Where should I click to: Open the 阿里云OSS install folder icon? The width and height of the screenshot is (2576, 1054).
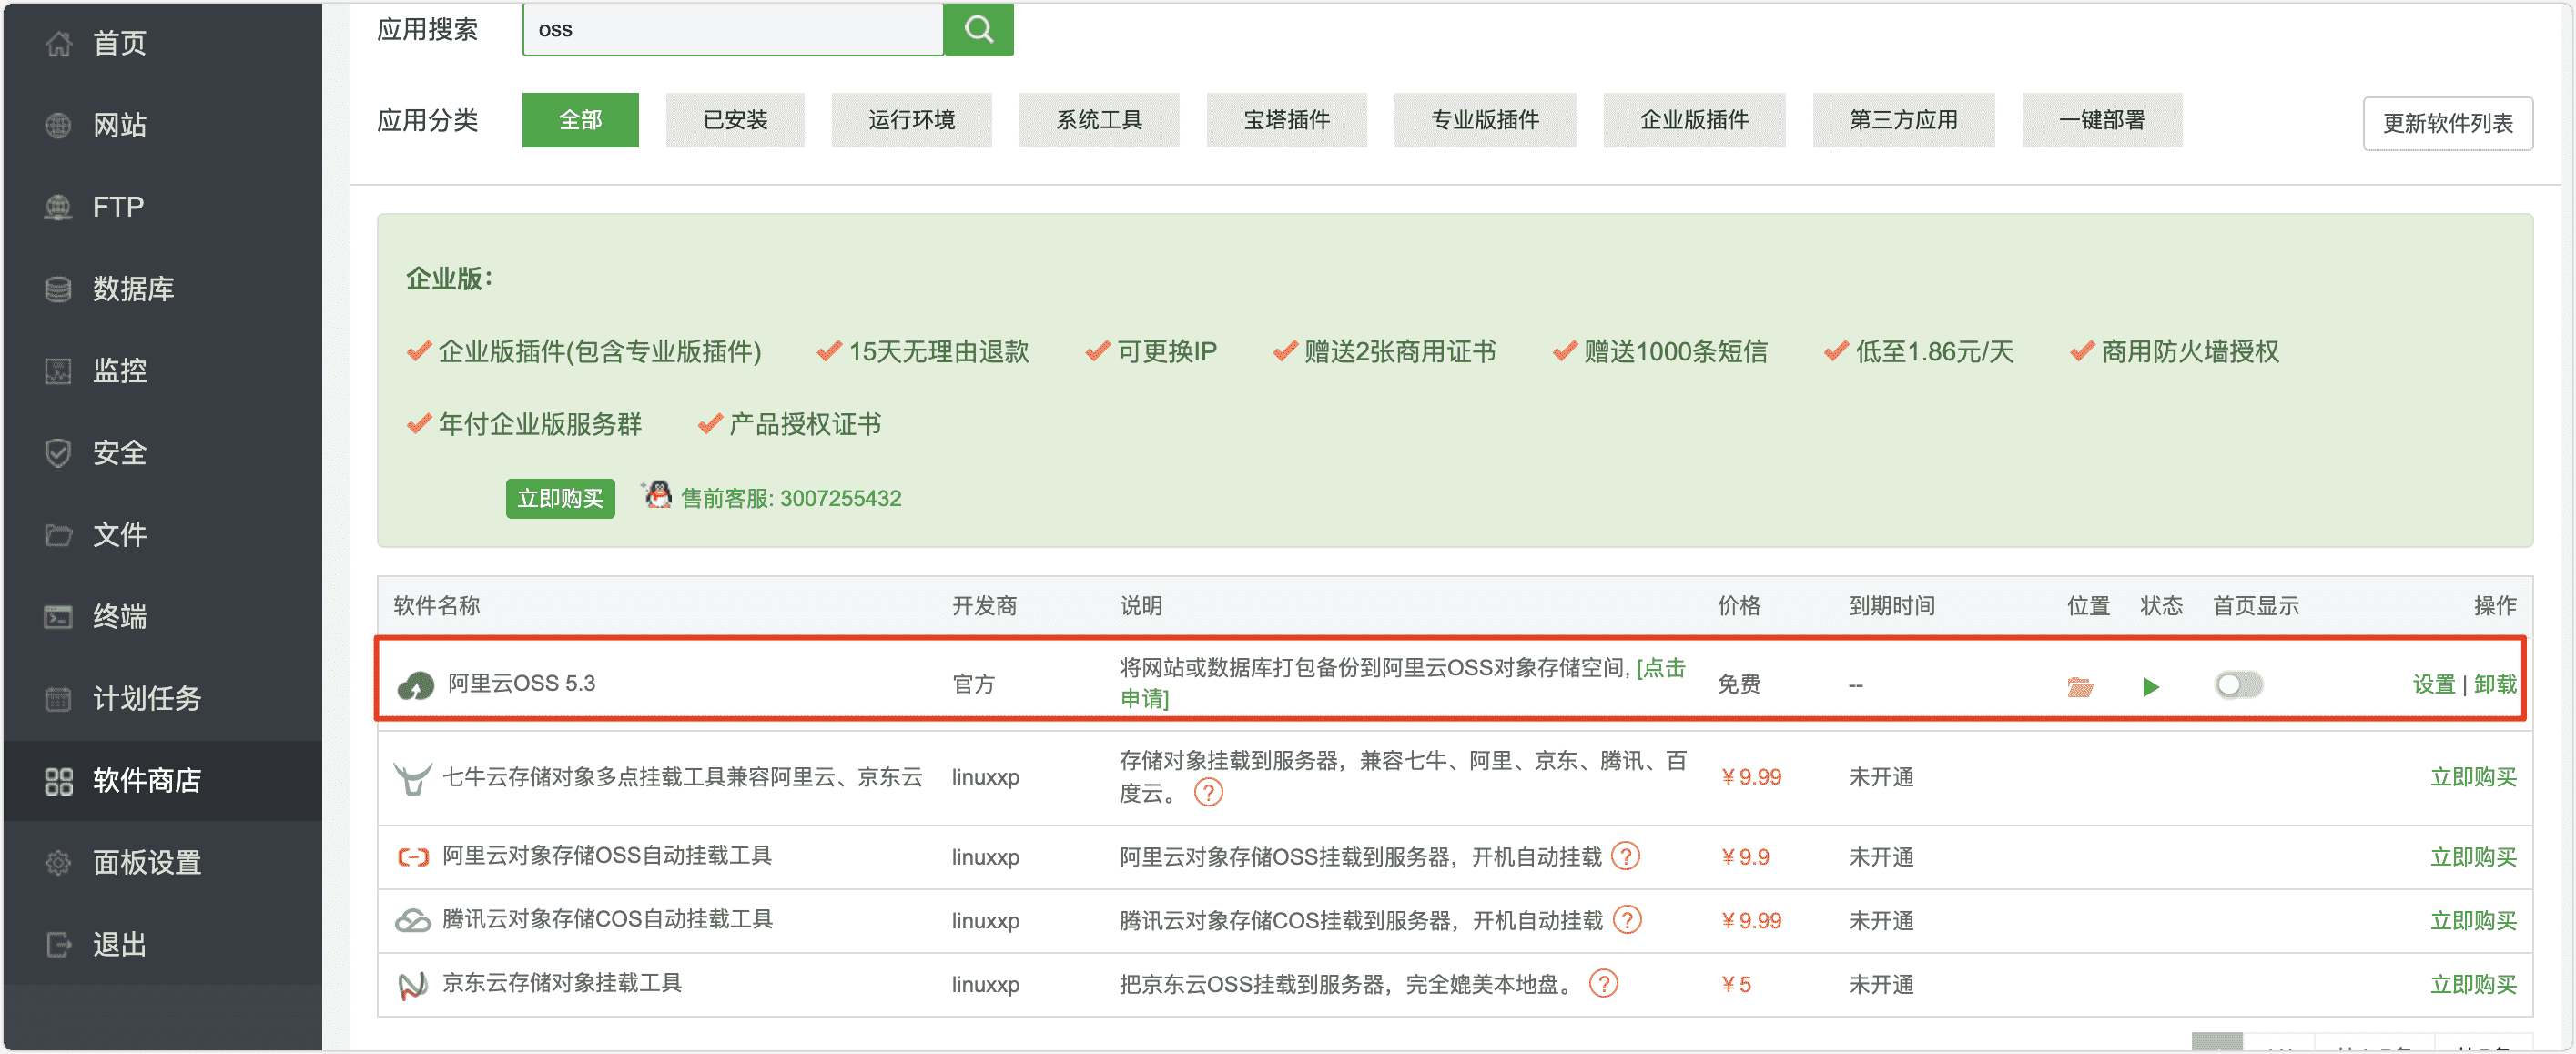coord(2080,686)
